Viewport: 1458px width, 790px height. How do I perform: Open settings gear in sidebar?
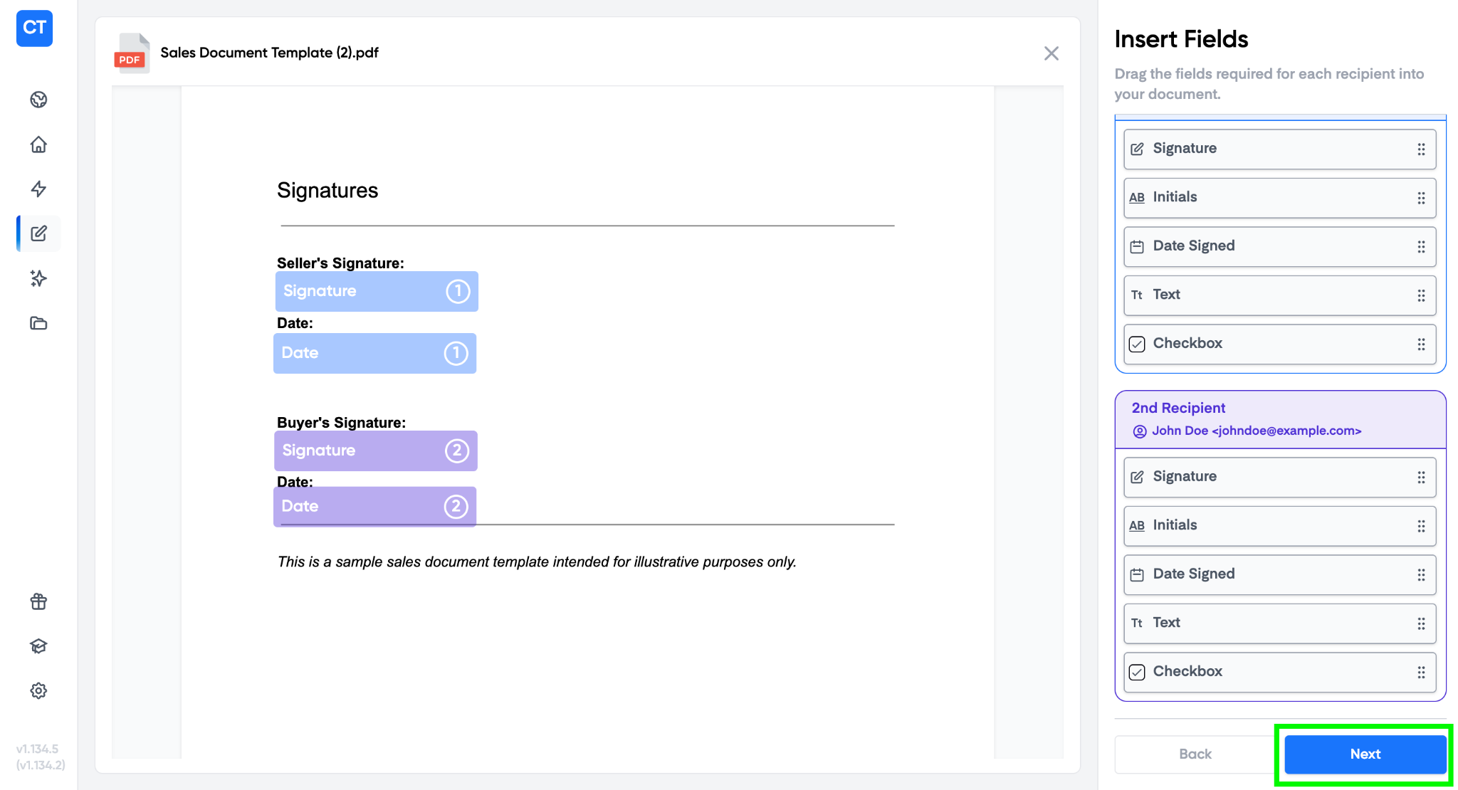click(38, 690)
